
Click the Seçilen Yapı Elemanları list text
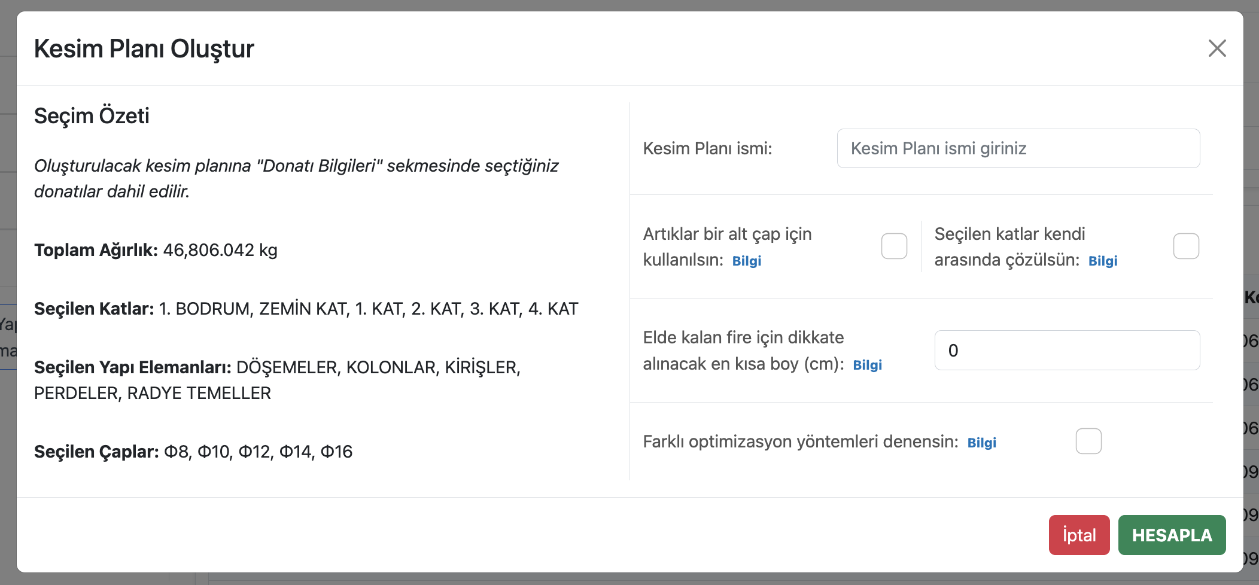pyautogui.click(x=378, y=367)
